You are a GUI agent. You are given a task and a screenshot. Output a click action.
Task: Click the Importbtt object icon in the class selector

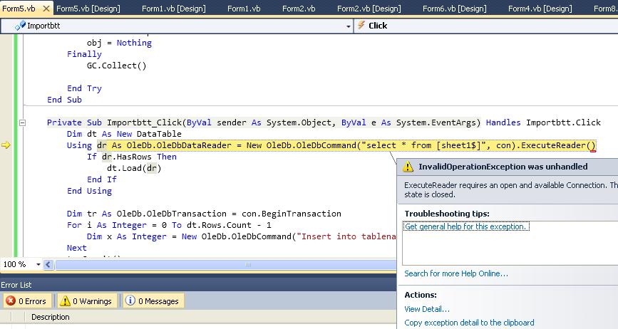[20, 26]
